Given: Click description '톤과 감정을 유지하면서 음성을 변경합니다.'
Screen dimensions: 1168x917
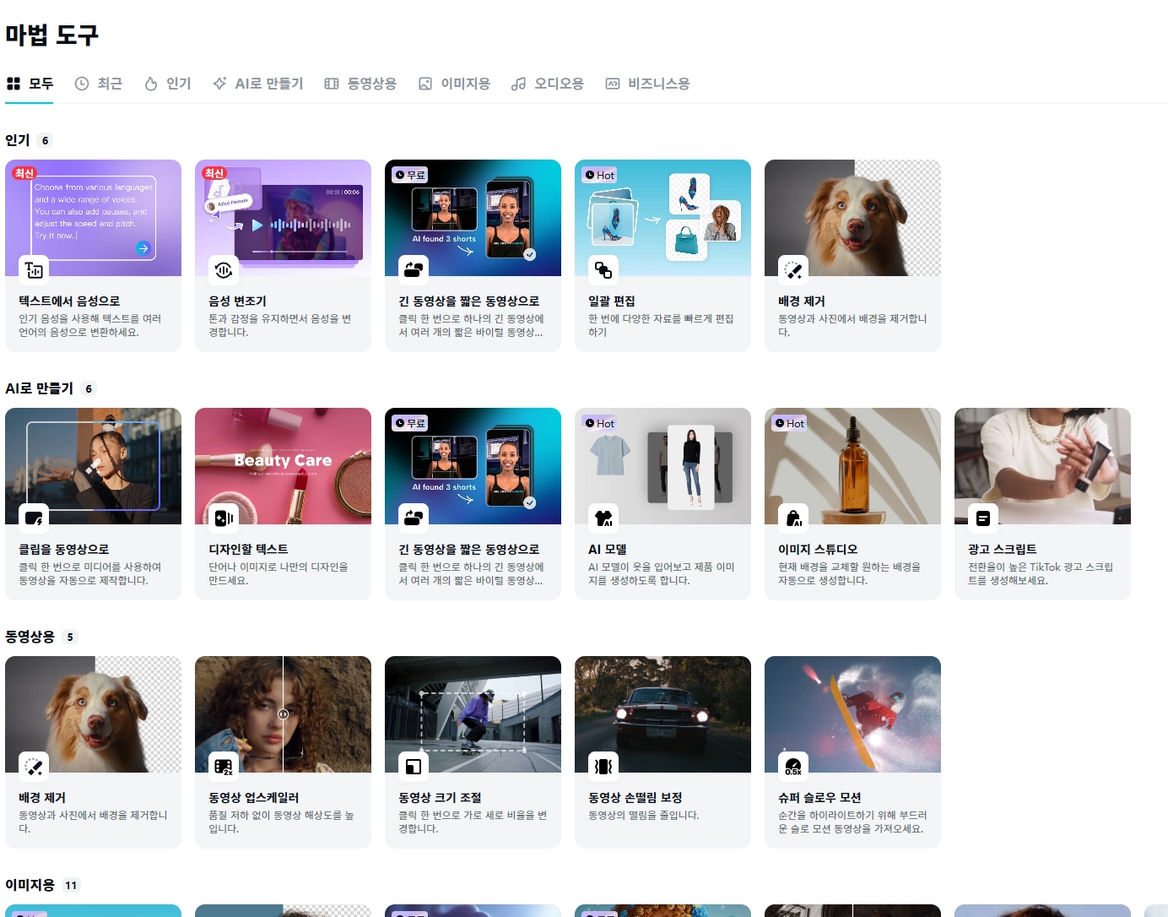Looking at the screenshot, I should (279, 325).
